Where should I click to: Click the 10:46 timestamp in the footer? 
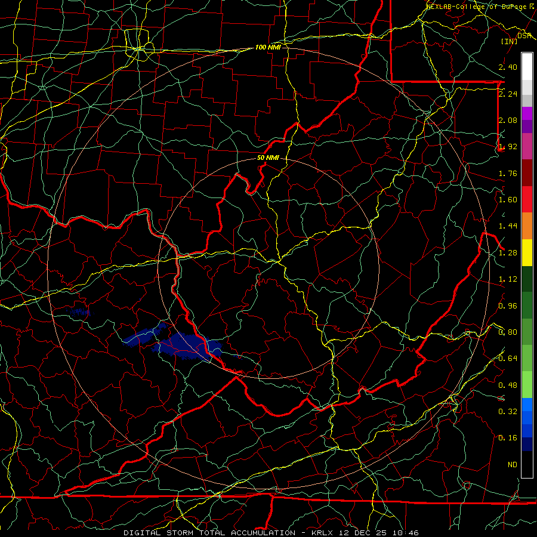[406, 533]
